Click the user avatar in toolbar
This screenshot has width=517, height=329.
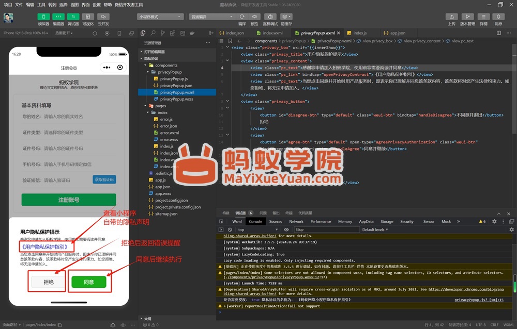pos(8,18)
